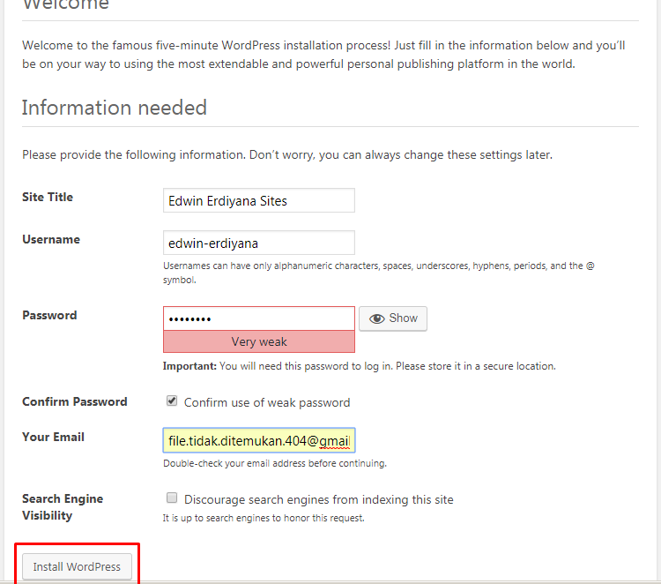This screenshot has width=661, height=584.
Task: Click the Username field containing edwin-erdiyana
Action: pyautogui.click(x=259, y=243)
